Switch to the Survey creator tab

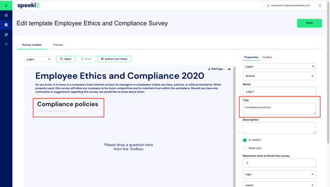pyautogui.click(x=32, y=45)
